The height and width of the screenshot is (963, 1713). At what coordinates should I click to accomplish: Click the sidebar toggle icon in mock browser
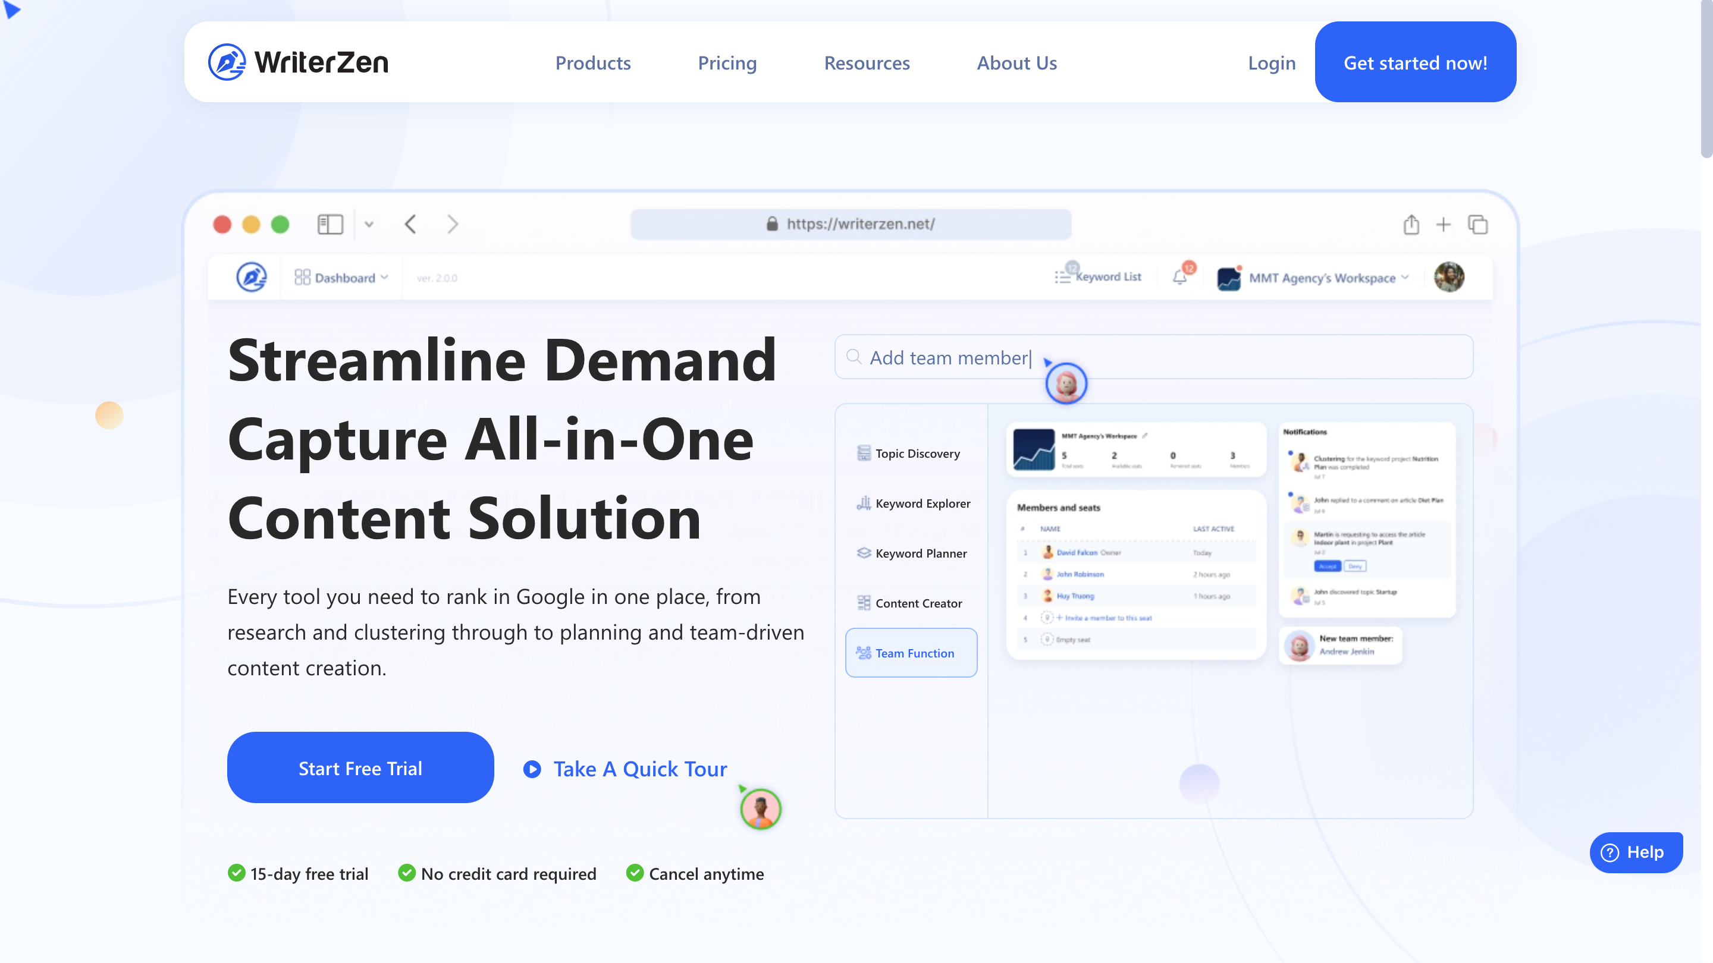pyautogui.click(x=330, y=225)
